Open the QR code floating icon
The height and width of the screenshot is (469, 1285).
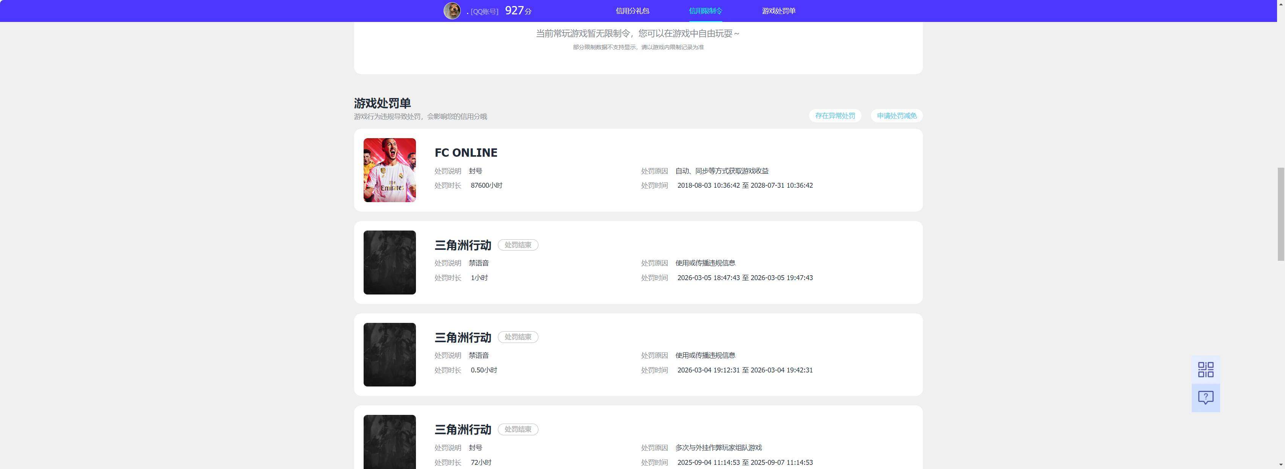pos(1206,369)
